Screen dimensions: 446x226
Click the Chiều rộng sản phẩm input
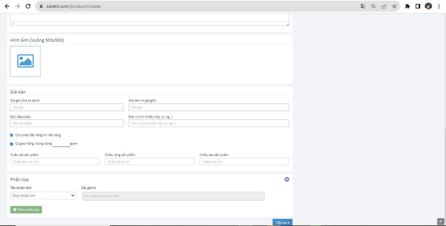tap(149, 162)
